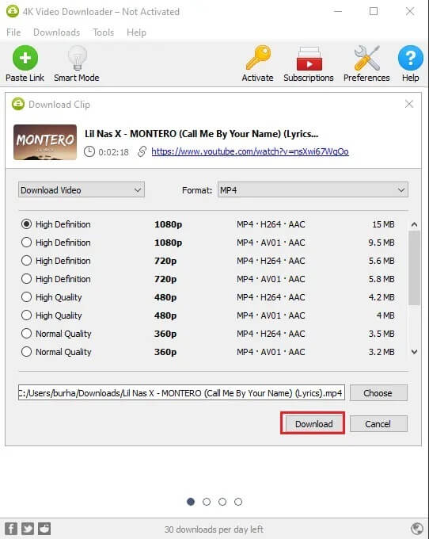The image size is (429, 539).
Task: Go to second page indicator dot
Action: point(207,502)
